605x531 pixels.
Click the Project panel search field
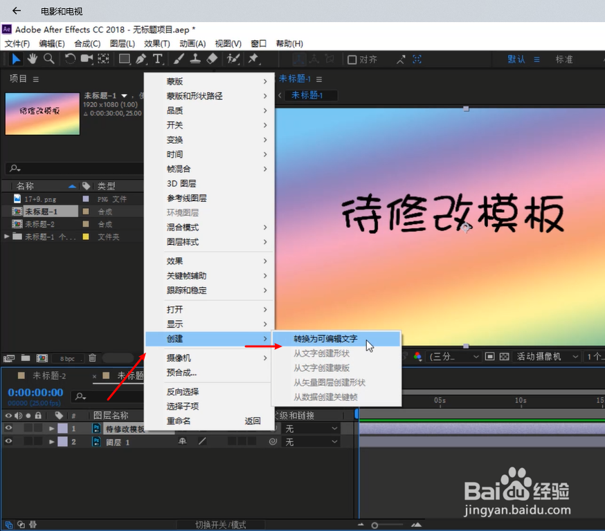(75, 169)
